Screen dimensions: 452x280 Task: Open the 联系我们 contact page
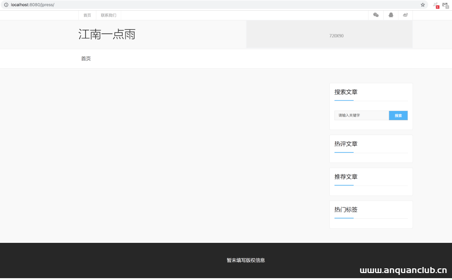[108, 15]
